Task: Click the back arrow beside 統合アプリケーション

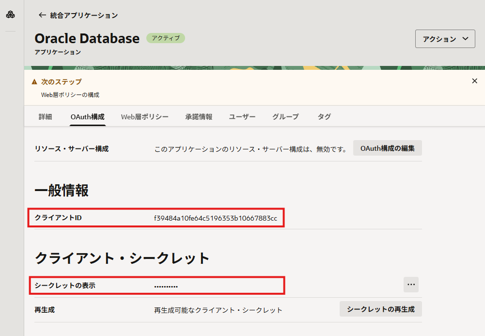Action: coord(42,15)
